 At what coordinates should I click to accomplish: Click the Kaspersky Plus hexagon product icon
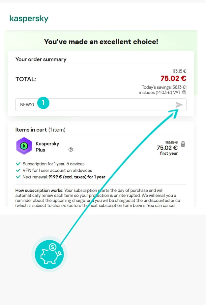click(24, 146)
